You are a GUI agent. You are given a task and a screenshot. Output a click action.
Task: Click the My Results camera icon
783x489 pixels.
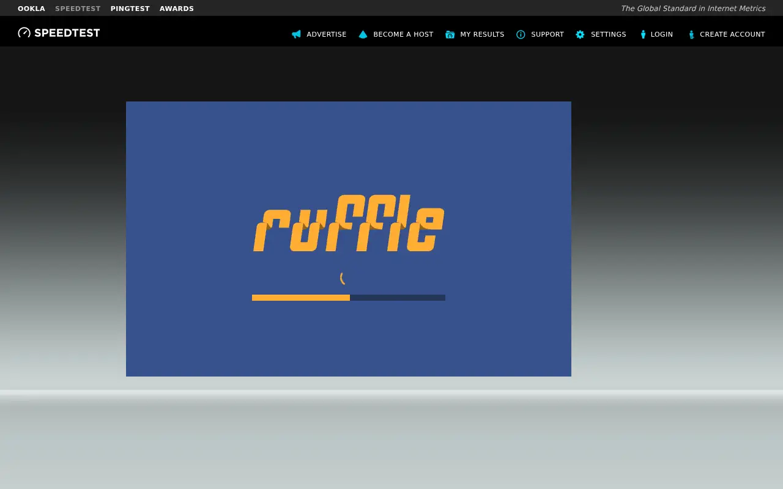coord(450,34)
